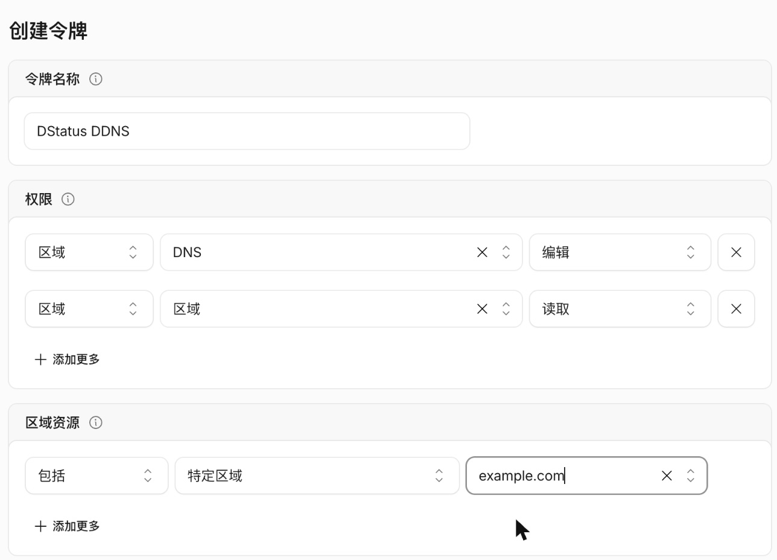777x560 pixels.
Task: Open the 读取 access level dropdown
Action: (620, 309)
